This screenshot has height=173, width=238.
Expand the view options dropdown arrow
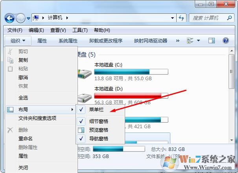tap(198, 40)
